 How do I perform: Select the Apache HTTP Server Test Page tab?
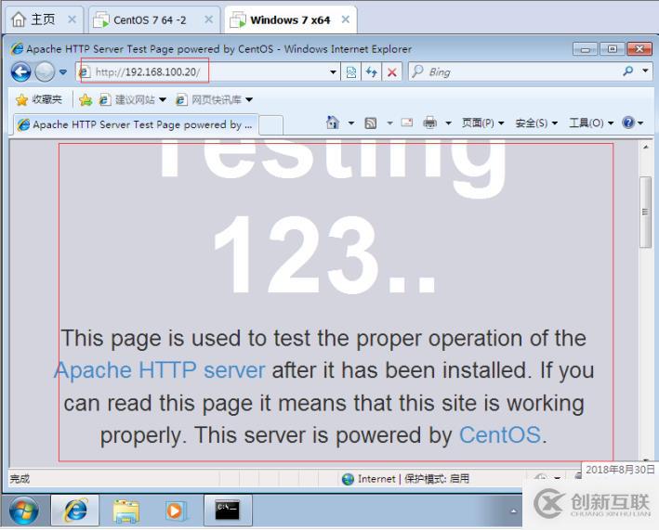tap(136, 124)
